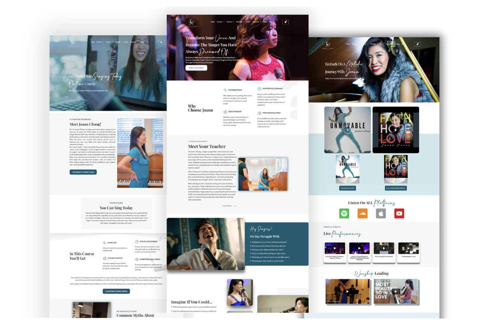495x330 pixels.
Task: Click the green Spotify platform icon
Action: [344, 213]
